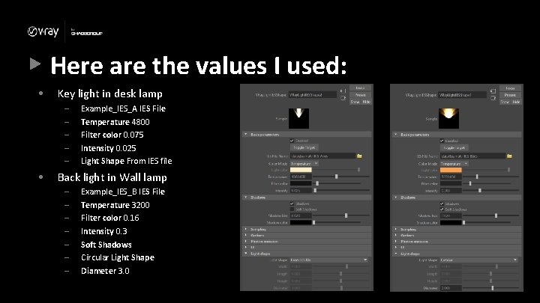
Task: Expand Sampling section in left panel
Action: (x=307, y=229)
